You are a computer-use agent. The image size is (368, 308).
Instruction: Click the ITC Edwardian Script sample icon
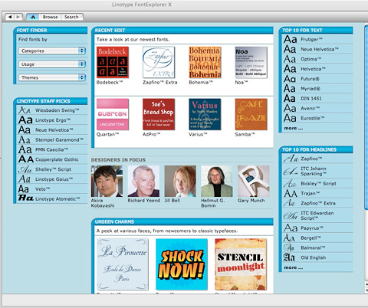pyautogui.click(x=291, y=216)
